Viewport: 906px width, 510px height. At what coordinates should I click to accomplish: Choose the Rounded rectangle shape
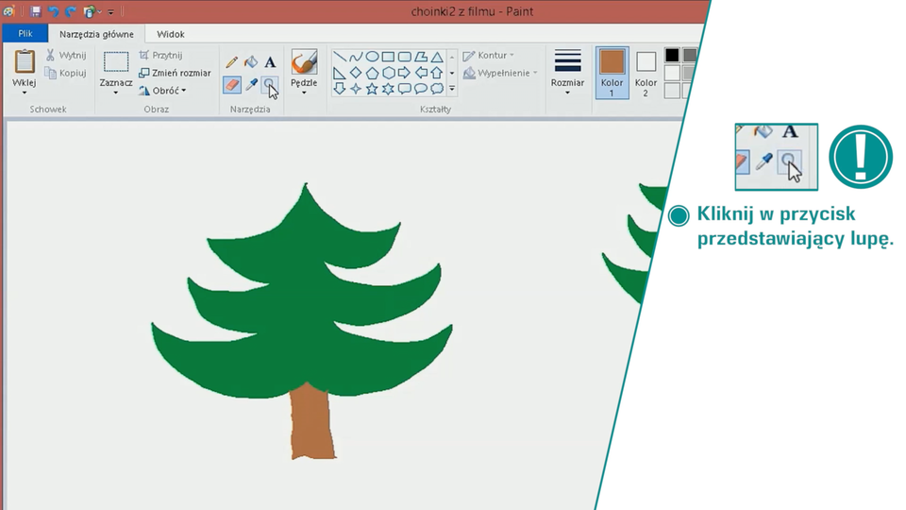405,57
